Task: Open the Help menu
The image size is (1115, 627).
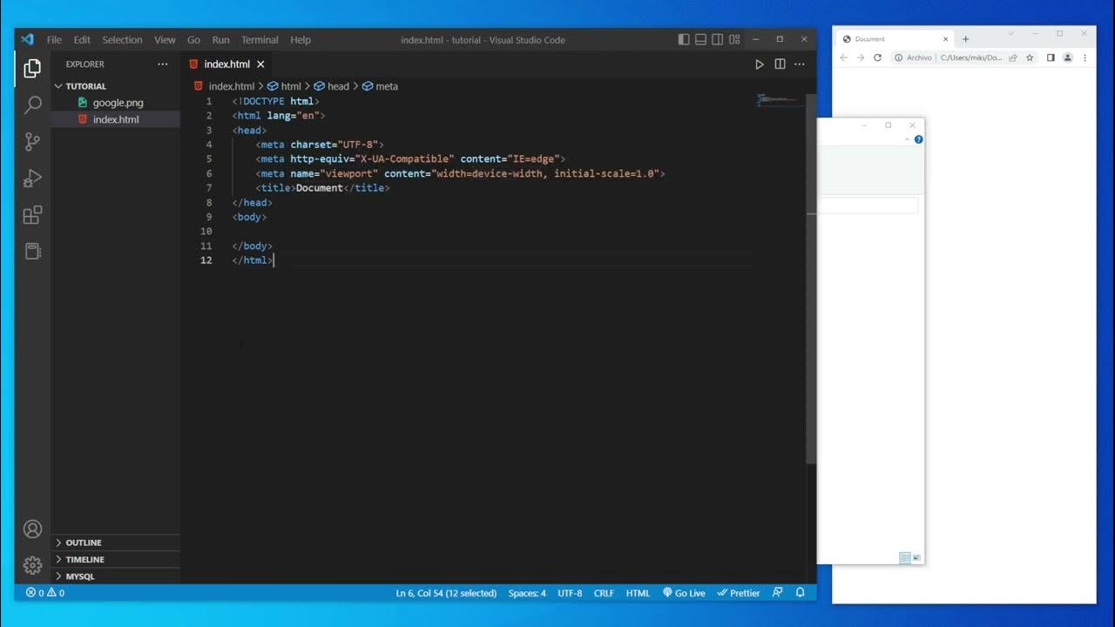Action: (301, 40)
